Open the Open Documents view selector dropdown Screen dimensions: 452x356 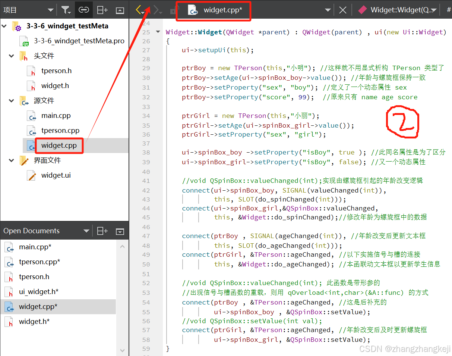[x=86, y=231]
